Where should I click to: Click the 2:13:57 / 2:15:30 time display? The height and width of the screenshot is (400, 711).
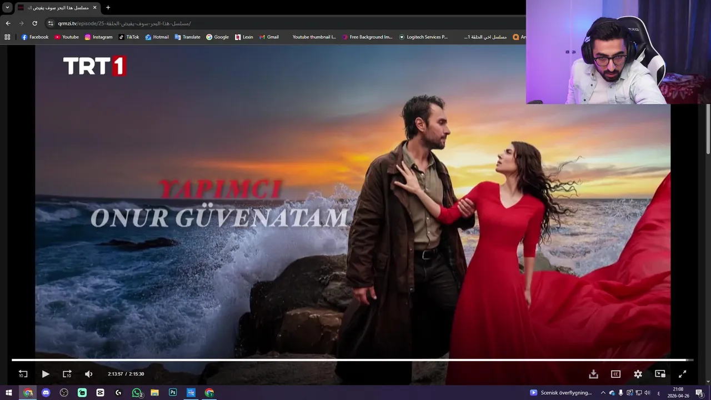point(126,374)
